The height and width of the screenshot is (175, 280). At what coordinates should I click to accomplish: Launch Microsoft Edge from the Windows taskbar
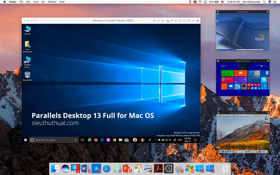point(102,140)
